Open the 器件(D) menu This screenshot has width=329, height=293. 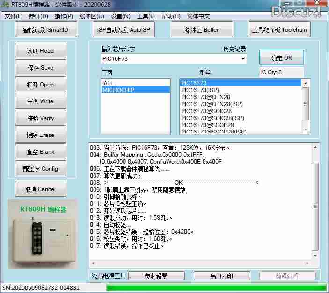click(x=38, y=16)
